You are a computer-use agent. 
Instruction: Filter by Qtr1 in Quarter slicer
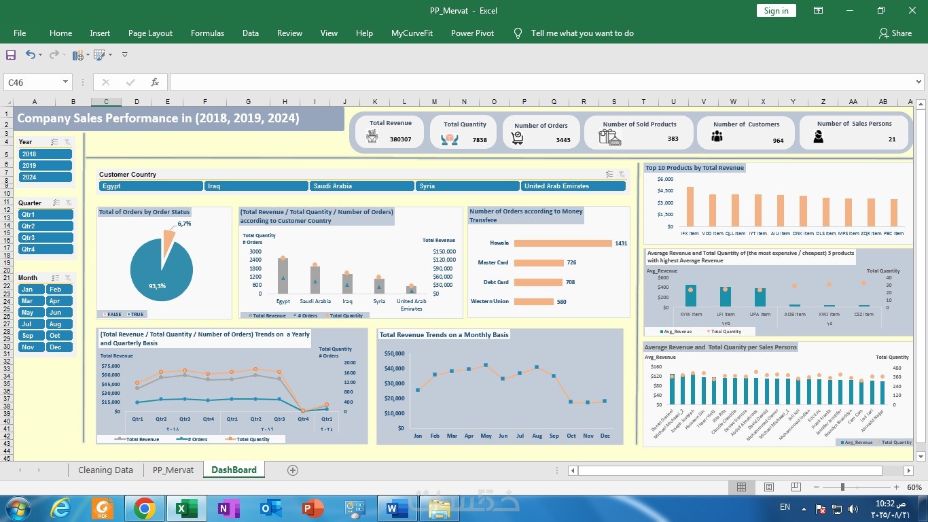pyautogui.click(x=46, y=215)
